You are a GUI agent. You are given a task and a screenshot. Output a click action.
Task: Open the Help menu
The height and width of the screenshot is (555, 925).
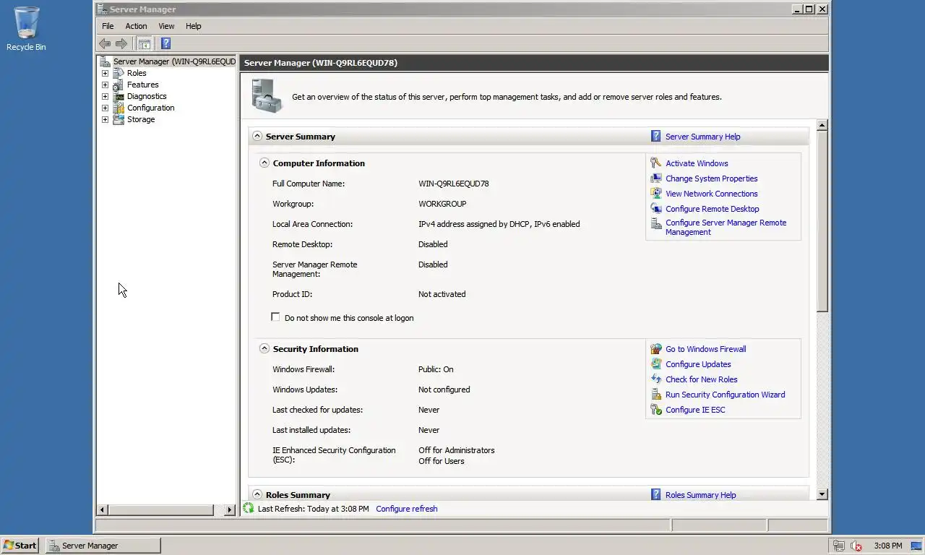tap(193, 26)
